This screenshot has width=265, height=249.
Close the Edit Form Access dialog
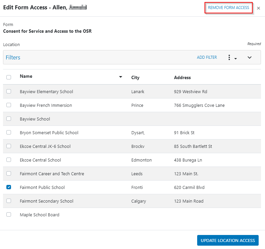(x=258, y=8)
